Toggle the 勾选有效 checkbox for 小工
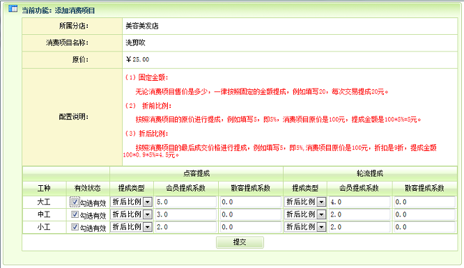Screen dimensions: 464x268 (x=75, y=227)
